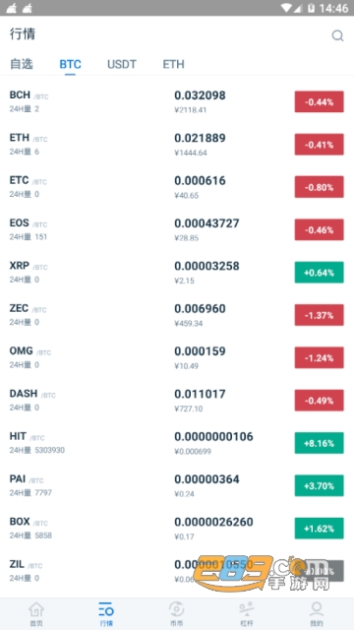This screenshot has height=630, width=354.
Task: Switch to the 自选 favorites tab
Action: pos(22,64)
